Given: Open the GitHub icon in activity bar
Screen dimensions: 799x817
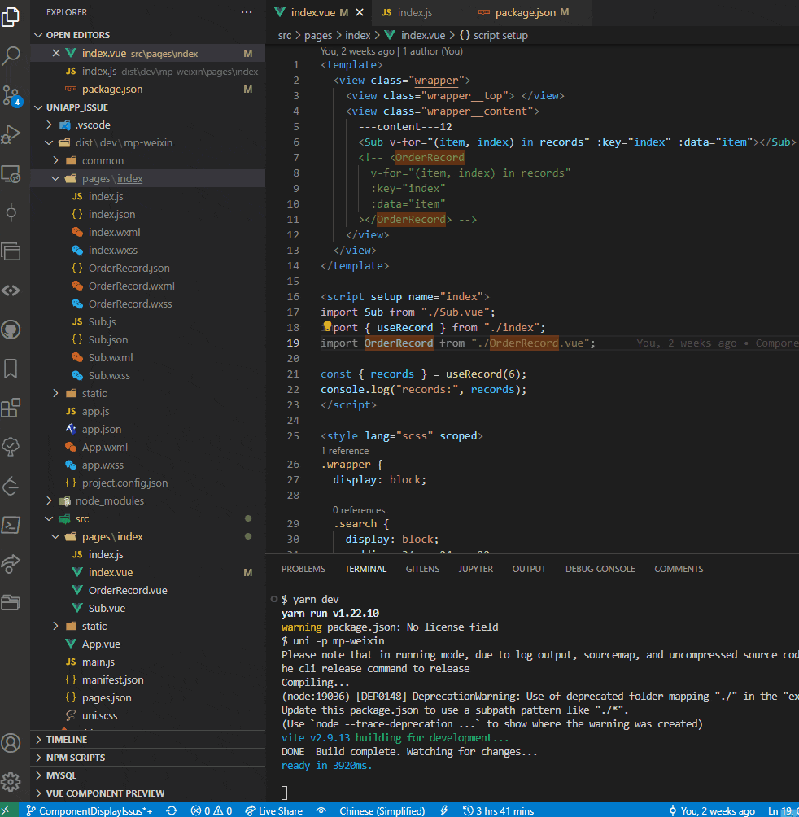Looking at the screenshot, I should (x=11, y=330).
